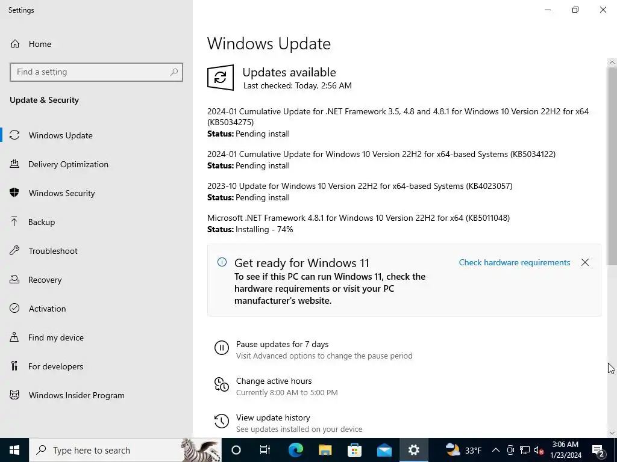The image size is (617, 462).
Task: Click the Find my device person icon
Action: 14,337
